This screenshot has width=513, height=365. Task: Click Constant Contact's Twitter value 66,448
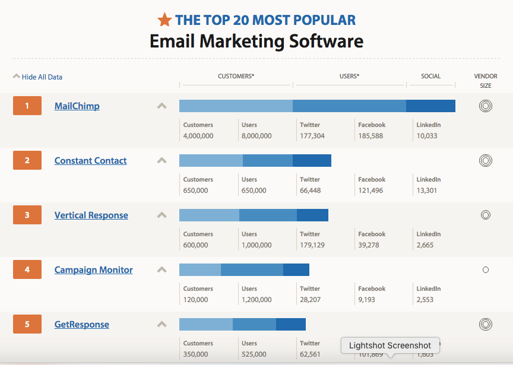pos(310,191)
